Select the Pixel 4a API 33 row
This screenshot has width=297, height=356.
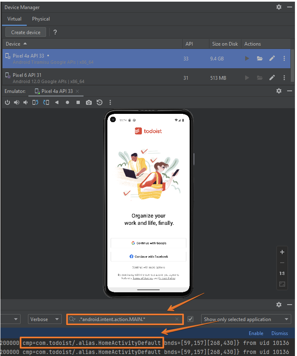[146, 58]
